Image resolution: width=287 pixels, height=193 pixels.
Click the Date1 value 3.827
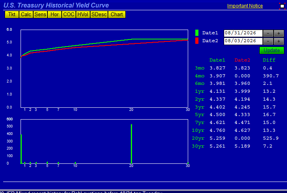tap(217, 68)
